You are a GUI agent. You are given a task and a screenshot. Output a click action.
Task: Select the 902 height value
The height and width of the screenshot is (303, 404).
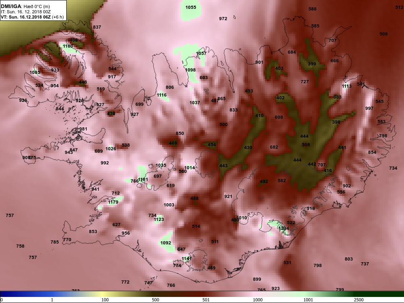[x=347, y=186]
